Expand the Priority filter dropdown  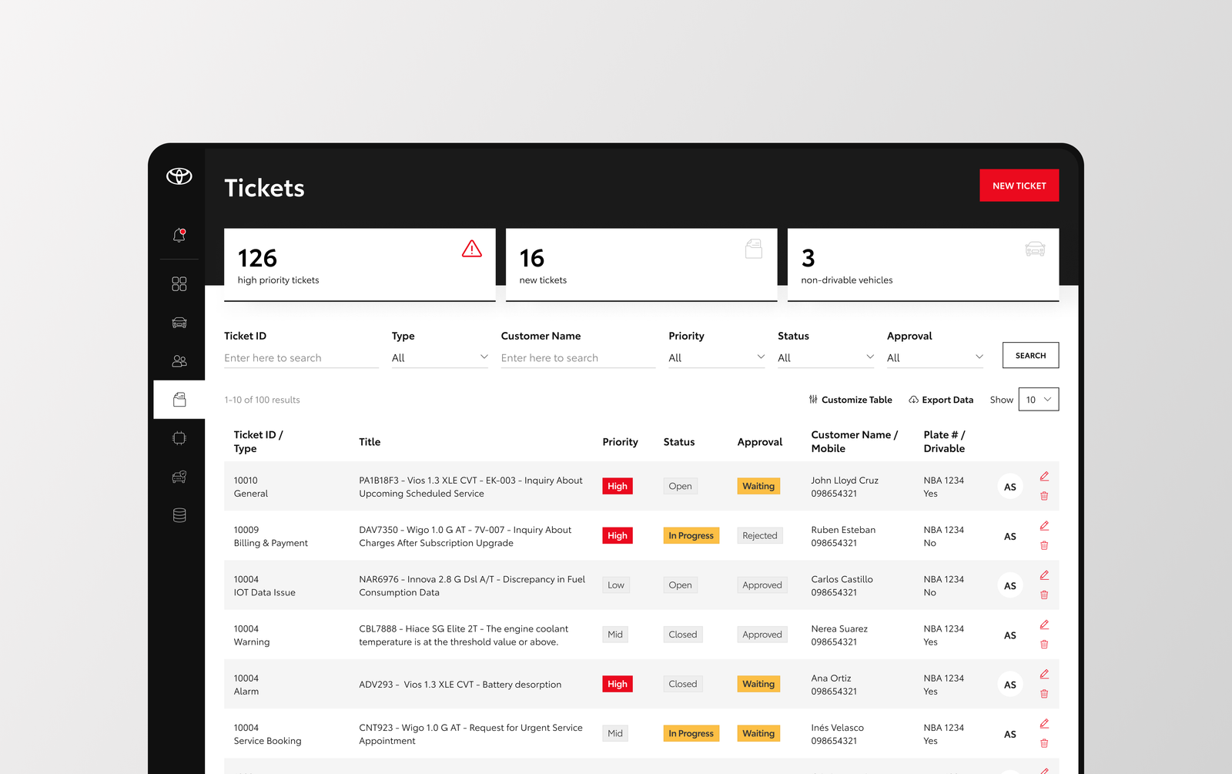click(716, 357)
